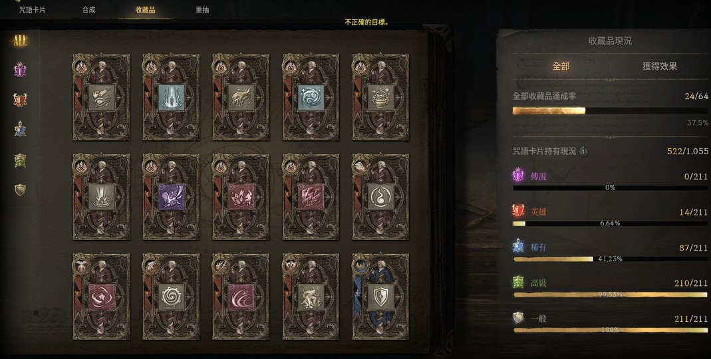The height and width of the screenshot is (359, 711).
Task: Choose the teal swirl spell card
Action: 311,97
